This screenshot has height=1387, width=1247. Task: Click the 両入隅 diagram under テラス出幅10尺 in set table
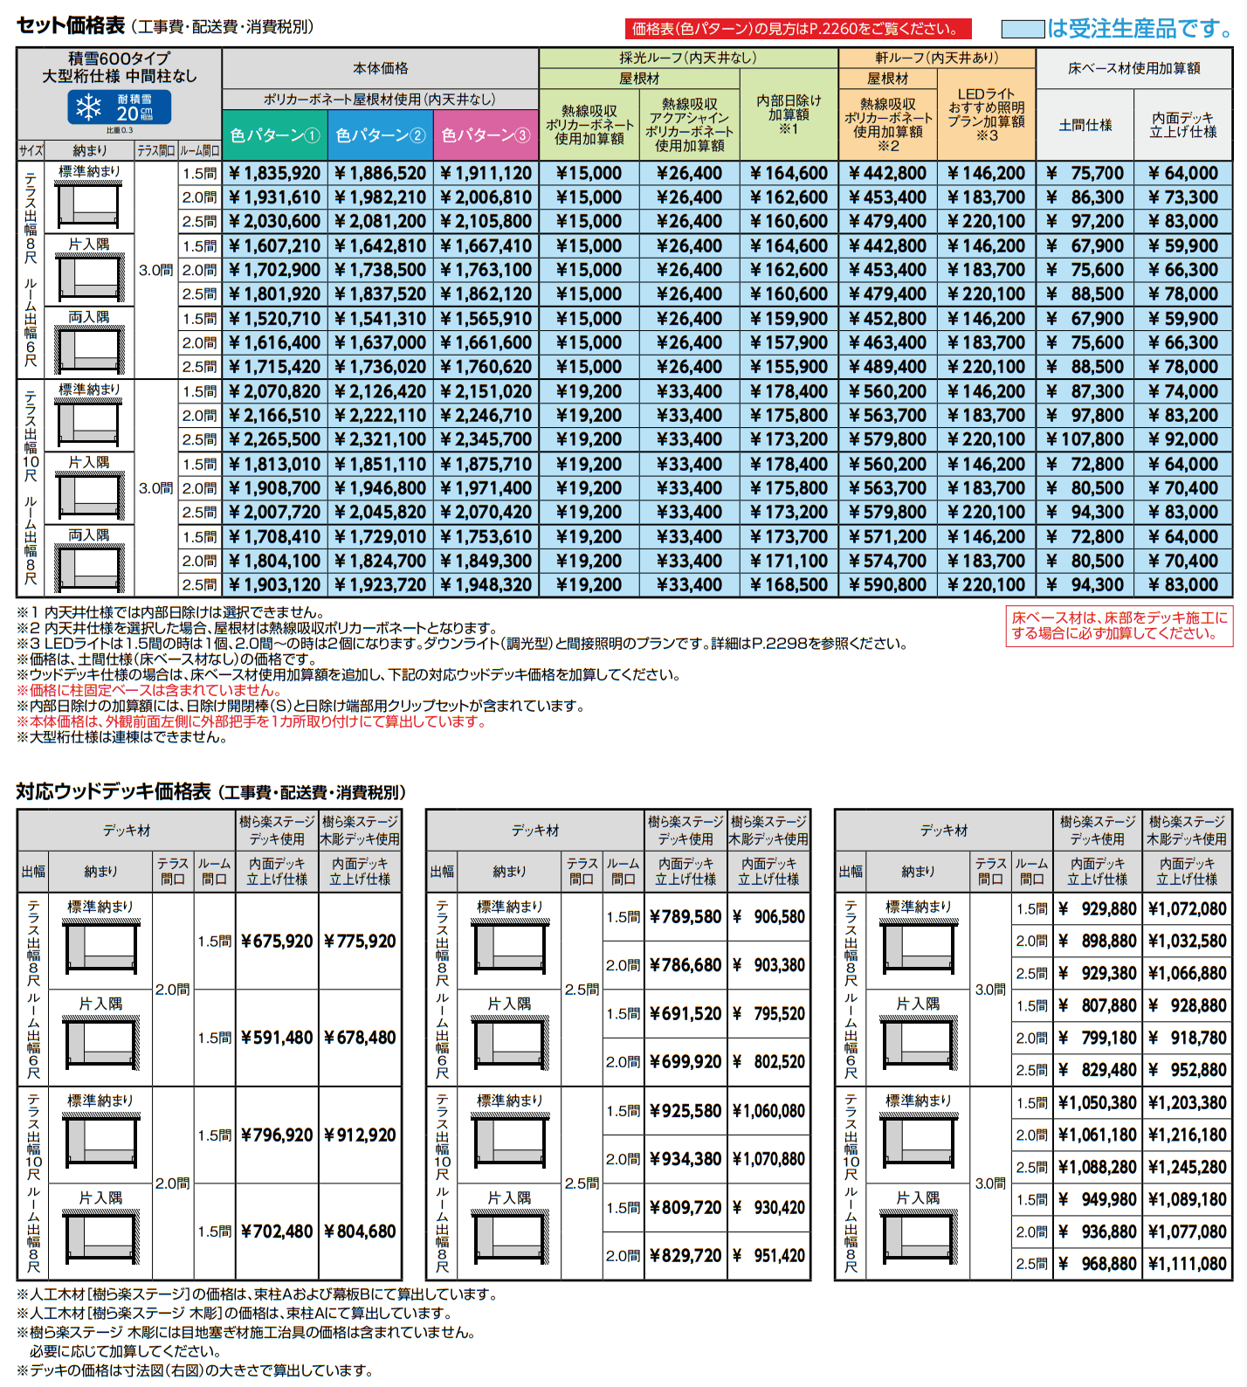click(90, 567)
